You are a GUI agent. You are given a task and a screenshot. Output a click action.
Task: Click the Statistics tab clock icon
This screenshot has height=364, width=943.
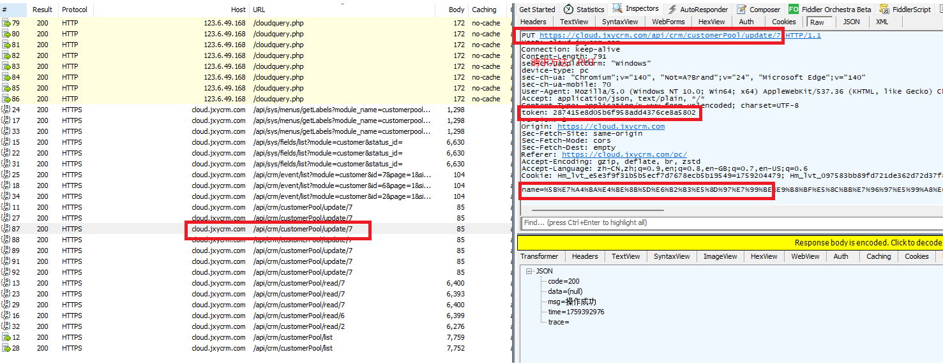(x=568, y=10)
